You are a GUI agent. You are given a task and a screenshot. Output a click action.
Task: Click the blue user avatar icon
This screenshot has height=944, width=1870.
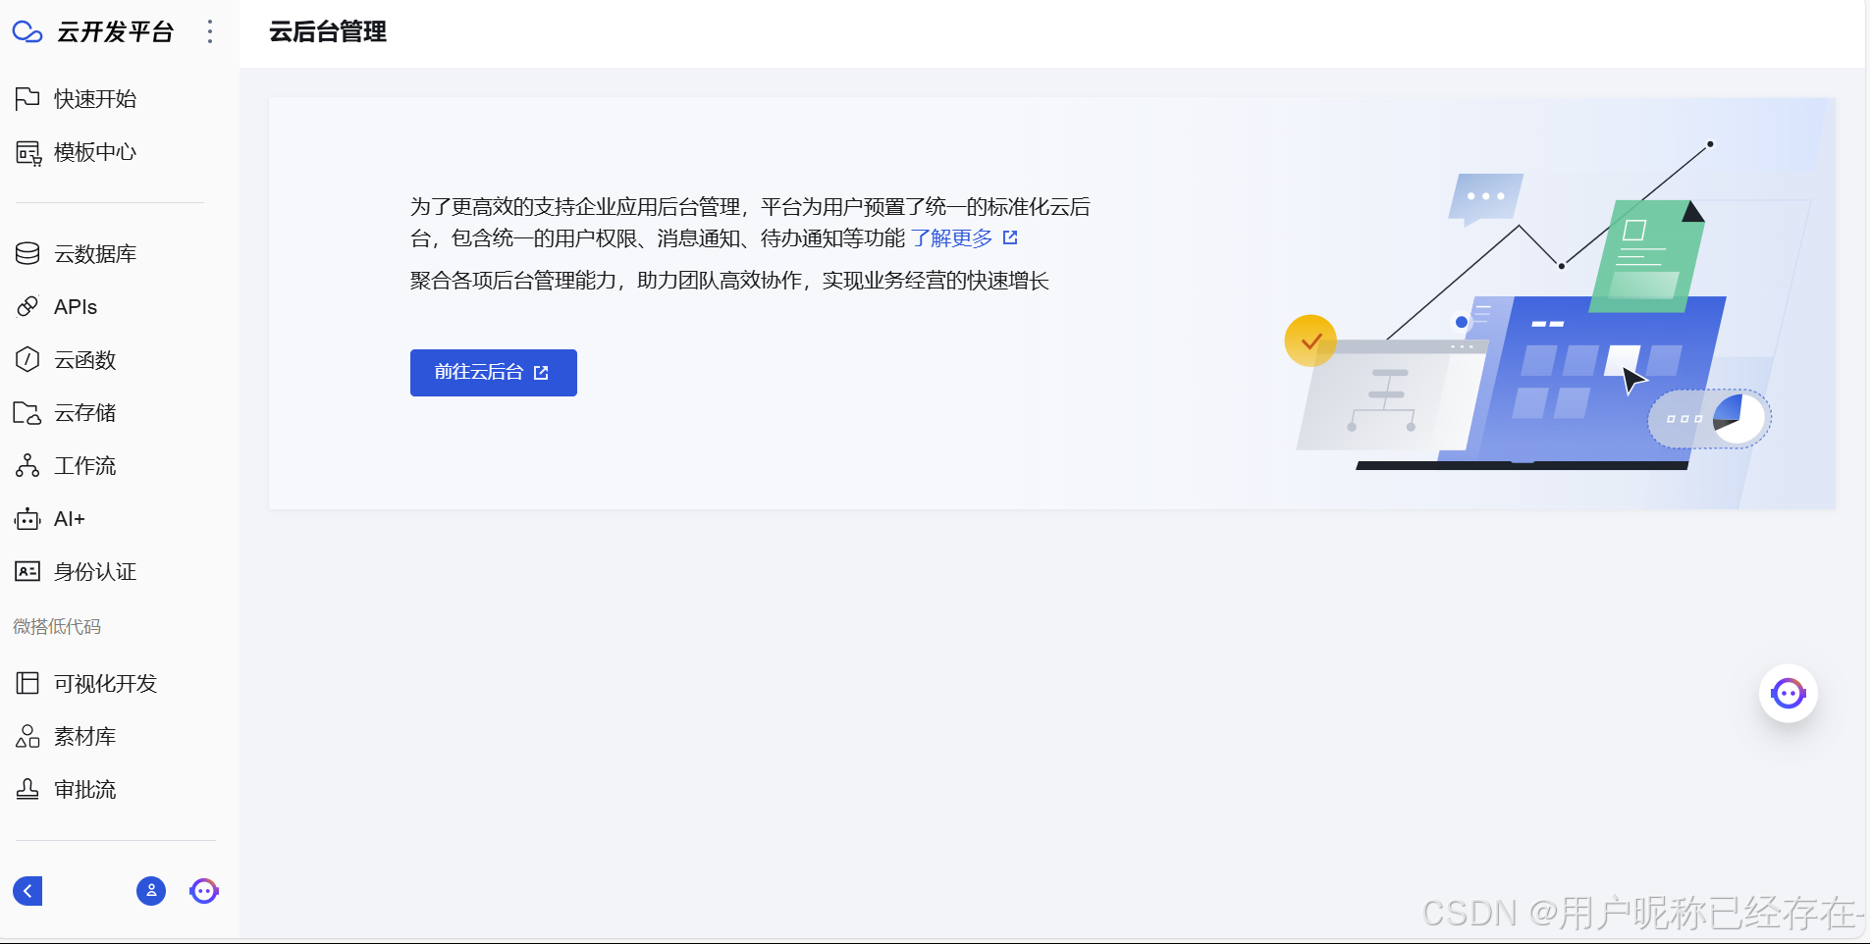(151, 891)
